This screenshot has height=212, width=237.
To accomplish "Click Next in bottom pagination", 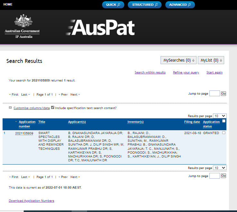I will (75, 177).
